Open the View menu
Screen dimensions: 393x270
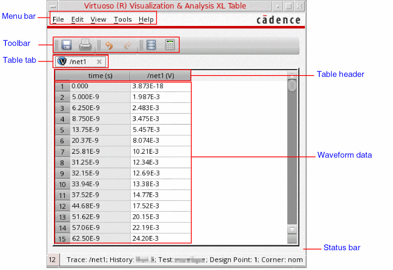98,19
